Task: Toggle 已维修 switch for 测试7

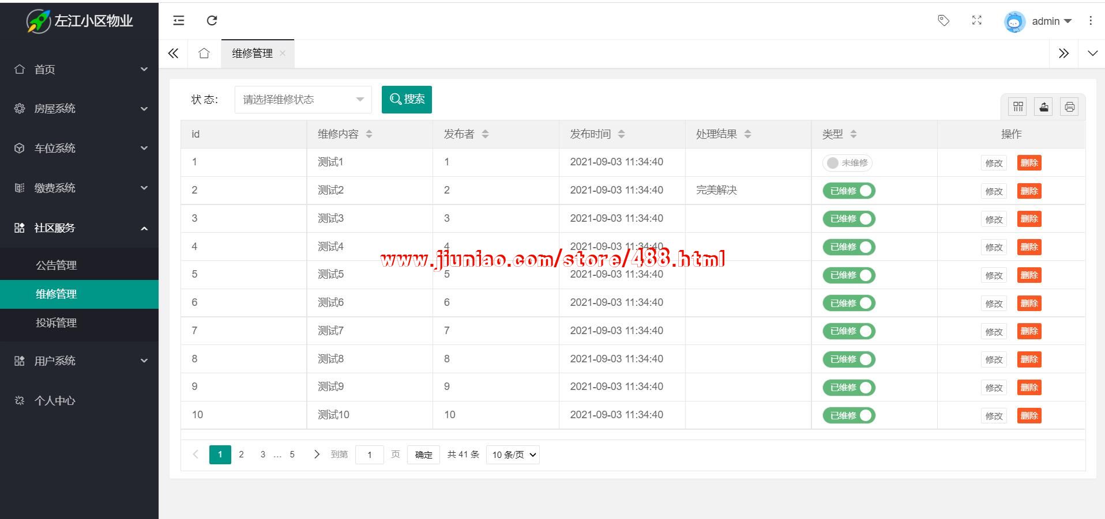Action: [x=849, y=331]
